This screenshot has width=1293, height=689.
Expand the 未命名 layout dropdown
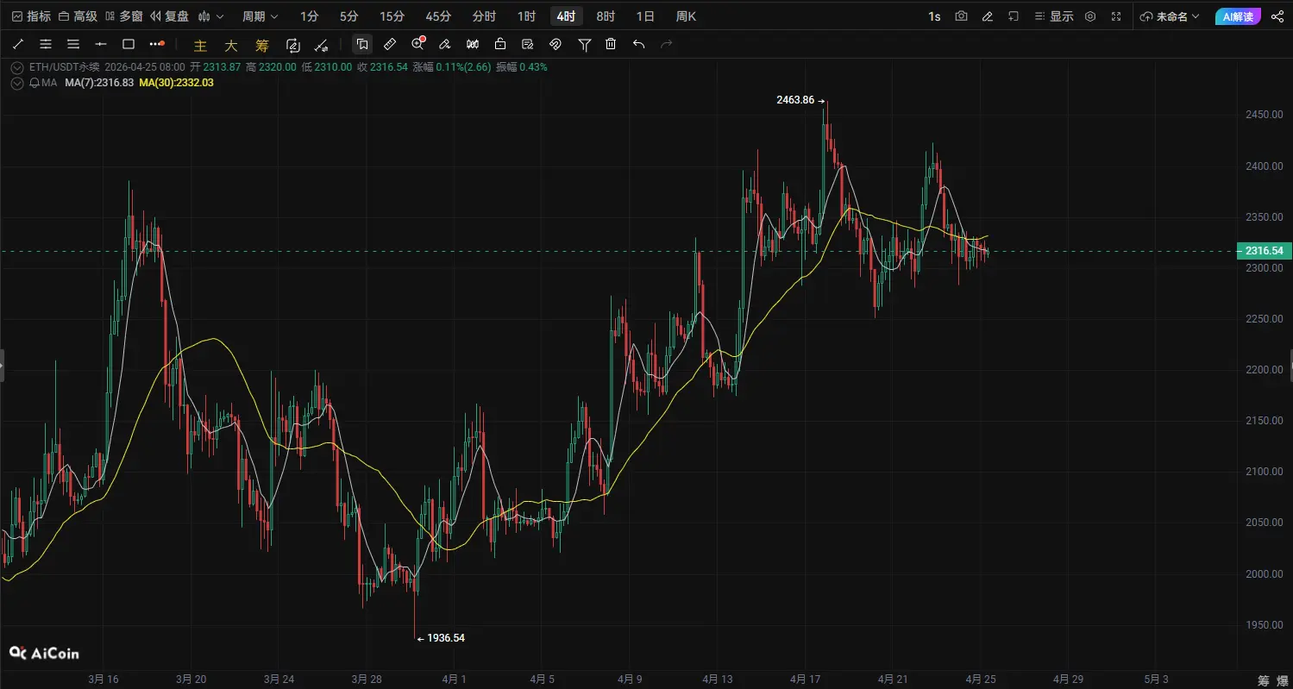point(1170,16)
